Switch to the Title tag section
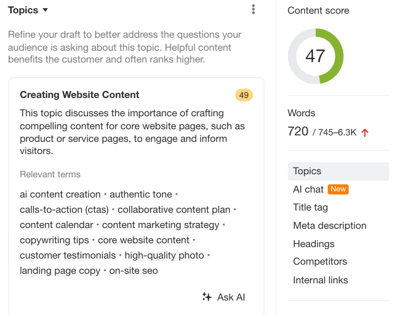Screen dimensions: 397x315 coord(310,207)
